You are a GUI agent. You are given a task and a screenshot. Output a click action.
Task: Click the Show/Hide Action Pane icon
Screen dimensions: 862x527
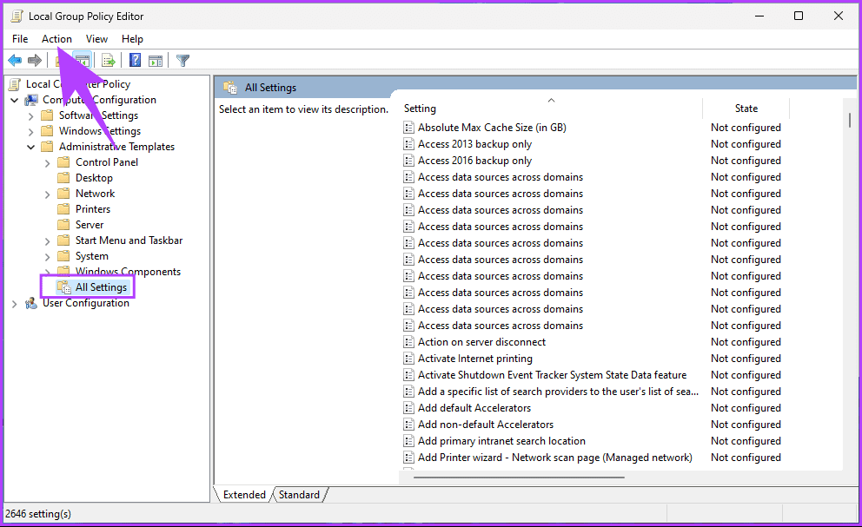point(155,60)
